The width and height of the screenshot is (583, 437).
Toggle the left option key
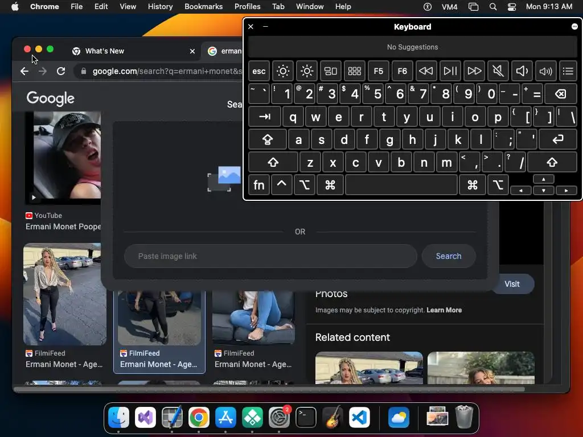click(x=305, y=185)
